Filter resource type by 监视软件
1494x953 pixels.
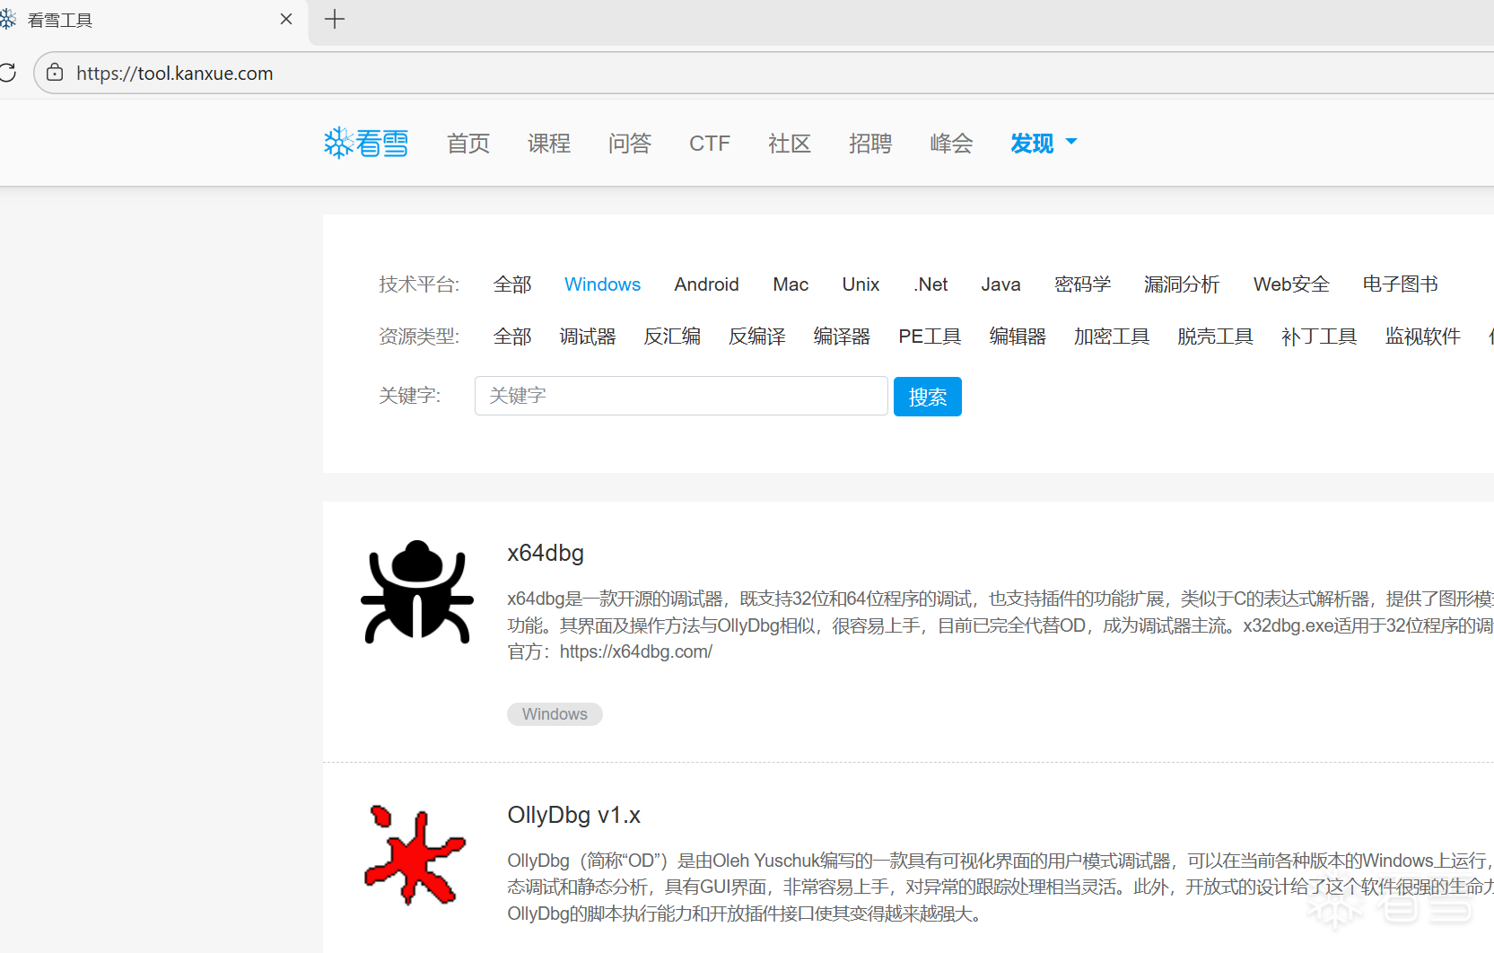pyautogui.click(x=1423, y=337)
